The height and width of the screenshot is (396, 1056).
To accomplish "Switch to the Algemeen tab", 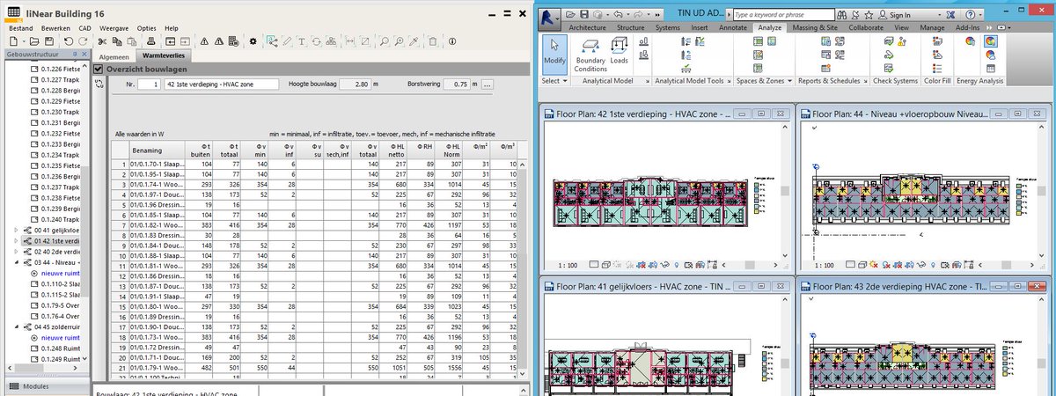I will point(114,55).
